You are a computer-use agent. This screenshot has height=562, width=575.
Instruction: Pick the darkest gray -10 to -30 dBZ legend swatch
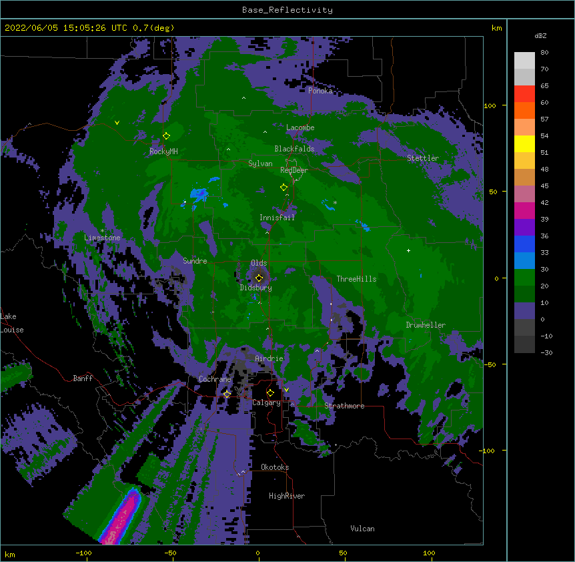[524, 344]
